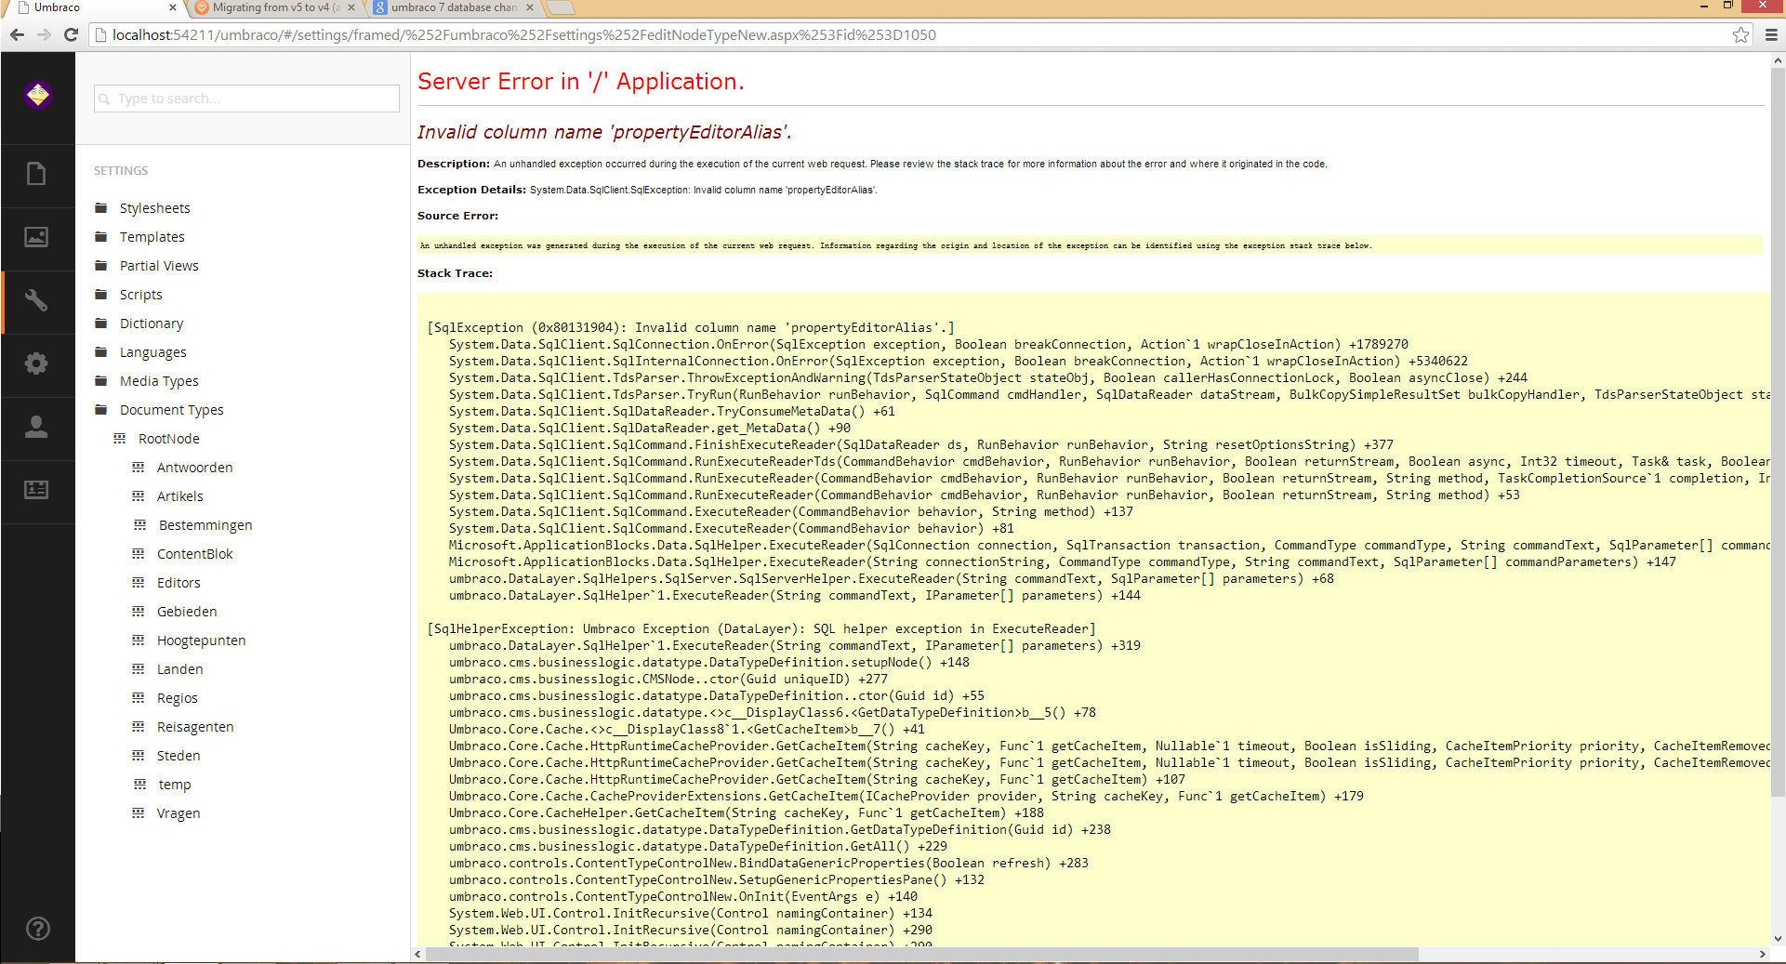Bookmark page with star icon
The image size is (1786, 964).
click(1741, 34)
